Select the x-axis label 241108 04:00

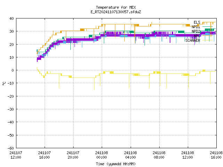130,155
